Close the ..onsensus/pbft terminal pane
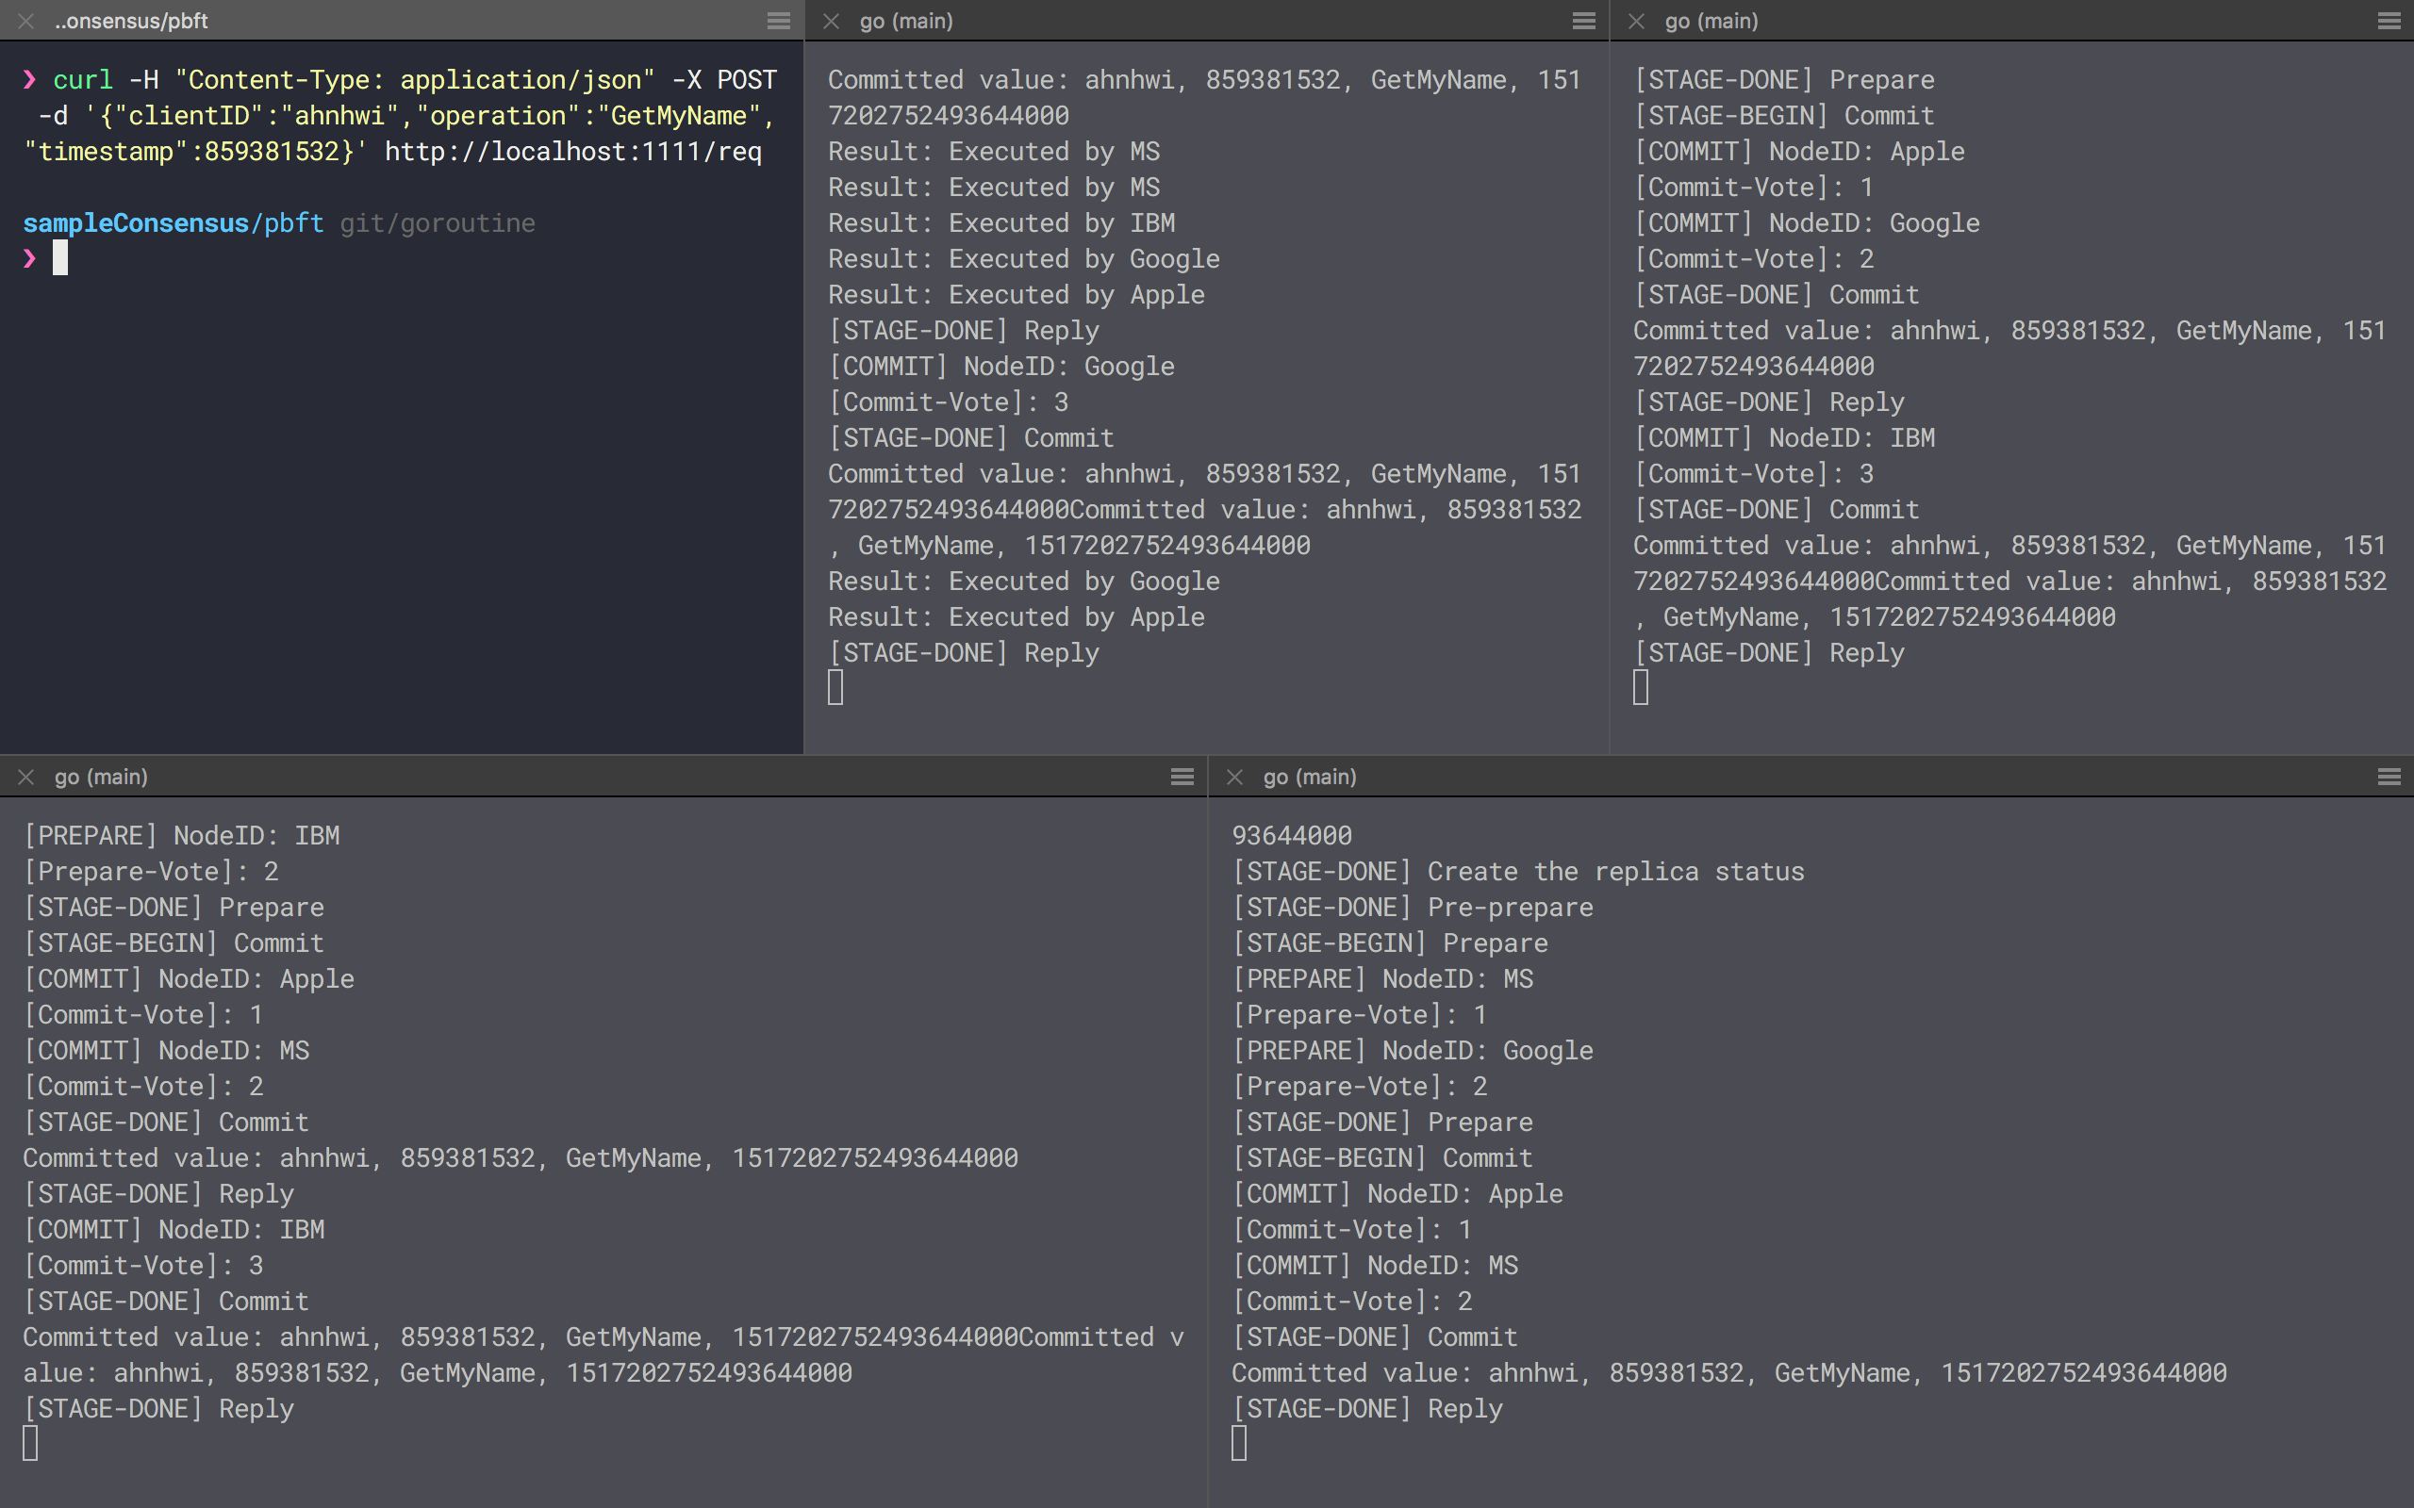This screenshot has height=1508, width=2414. coord(27,21)
